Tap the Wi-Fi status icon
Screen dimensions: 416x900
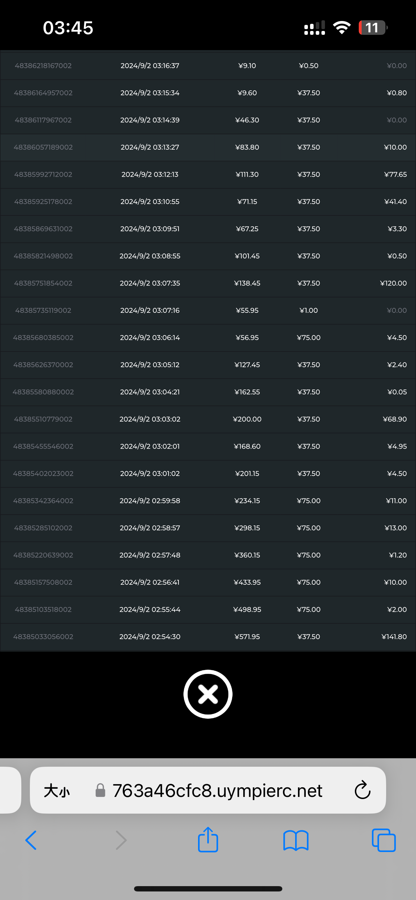point(342,28)
